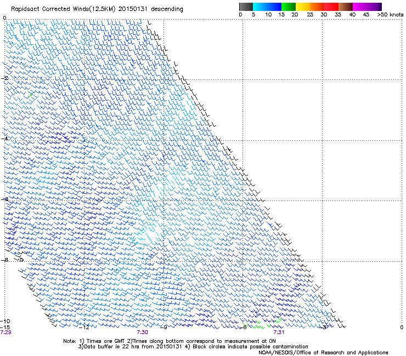Click the red 30-35 knots color band
The width and height of the screenshot is (406, 356).
(x=331, y=7)
